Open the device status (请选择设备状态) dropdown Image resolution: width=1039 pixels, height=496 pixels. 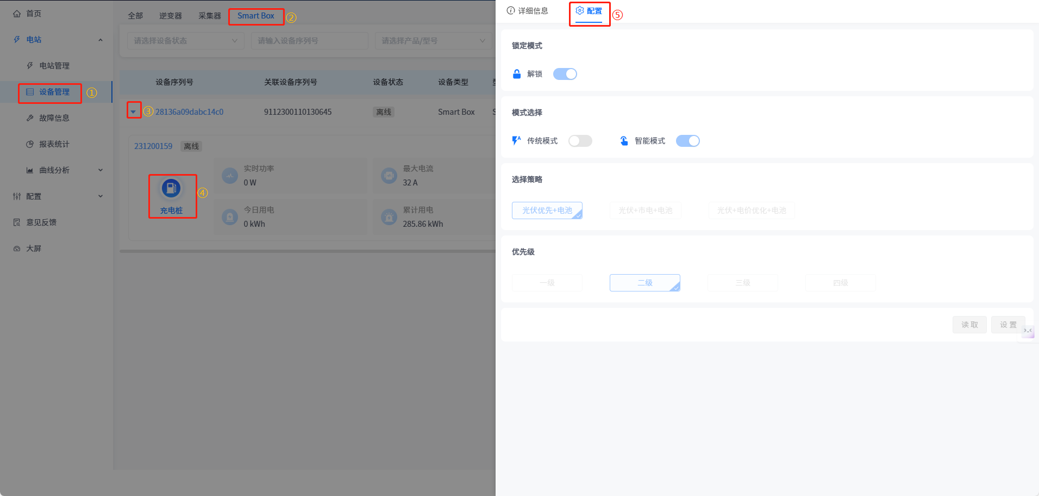pos(185,41)
